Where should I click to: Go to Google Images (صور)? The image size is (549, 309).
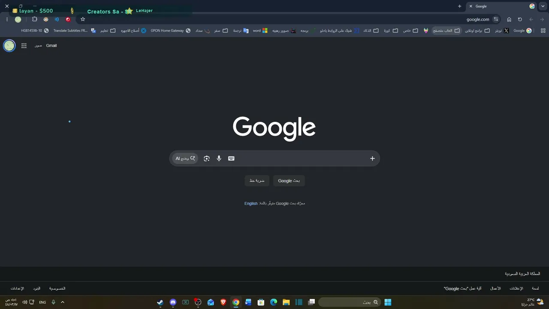tap(38, 45)
